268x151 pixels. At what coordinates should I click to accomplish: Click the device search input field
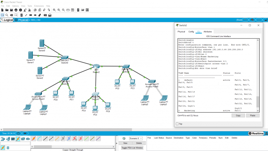(15, 143)
